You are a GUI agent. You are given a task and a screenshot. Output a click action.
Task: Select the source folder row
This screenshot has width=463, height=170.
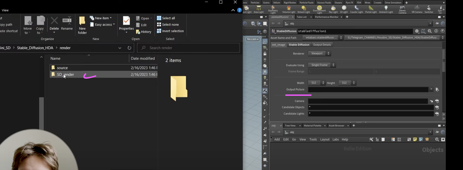(x=104, y=68)
